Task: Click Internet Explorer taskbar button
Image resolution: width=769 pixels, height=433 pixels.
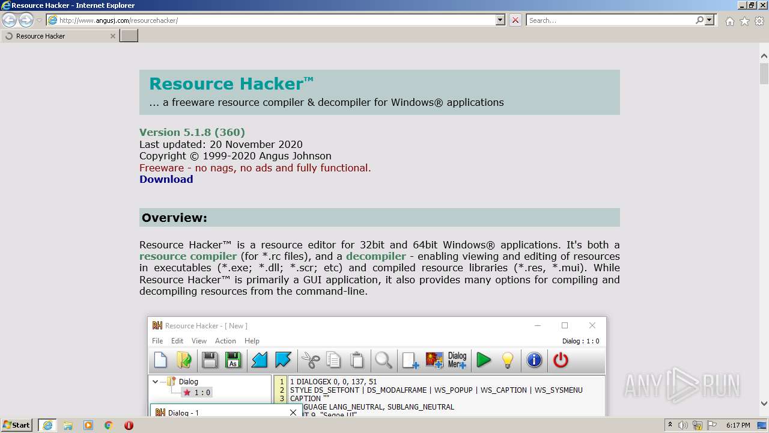Action: (x=47, y=425)
